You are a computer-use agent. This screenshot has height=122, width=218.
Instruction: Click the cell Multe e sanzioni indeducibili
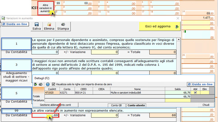pos(137,93)
